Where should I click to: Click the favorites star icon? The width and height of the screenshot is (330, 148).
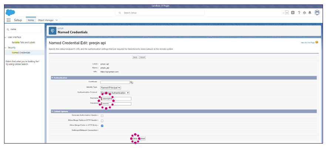point(283,13)
